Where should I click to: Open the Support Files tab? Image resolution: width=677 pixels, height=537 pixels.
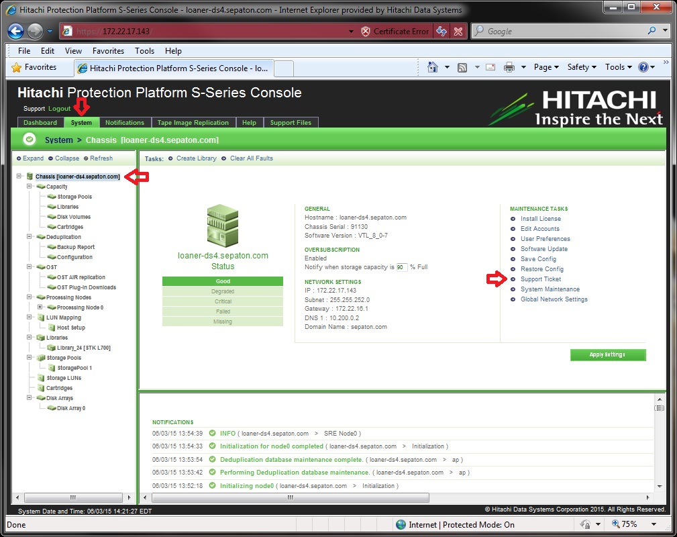(291, 122)
